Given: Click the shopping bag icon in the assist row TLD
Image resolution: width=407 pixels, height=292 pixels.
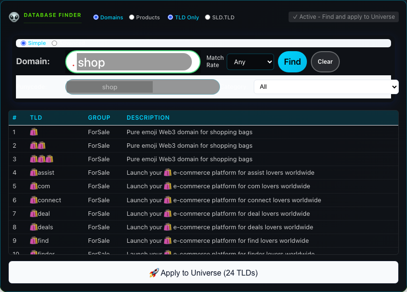Looking at the screenshot, I should 33,172.
